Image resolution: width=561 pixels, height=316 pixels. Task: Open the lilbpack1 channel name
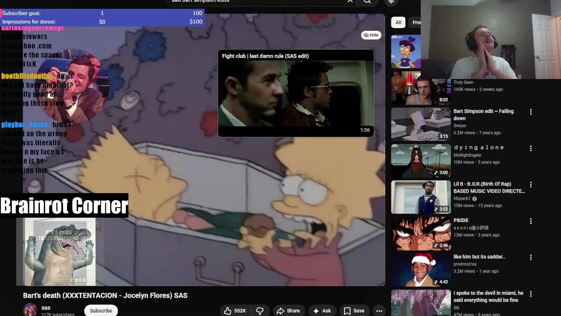click(462, 198)
